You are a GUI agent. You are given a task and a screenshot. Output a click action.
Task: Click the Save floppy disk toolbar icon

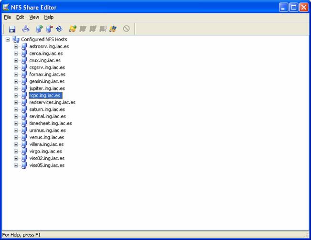[12, 29]
